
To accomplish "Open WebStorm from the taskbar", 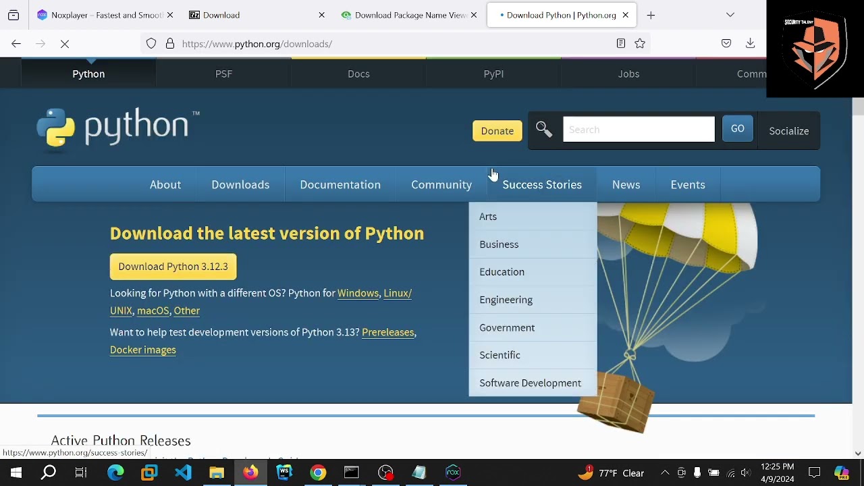I will pyautogui.click(x=284, y=473).
